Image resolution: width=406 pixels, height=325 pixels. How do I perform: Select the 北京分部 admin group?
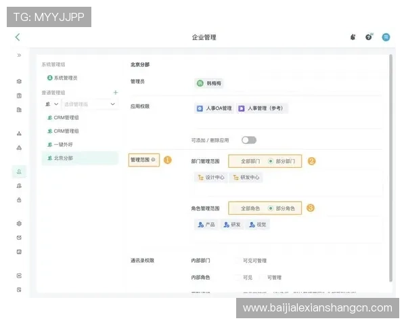coord(80,158)
